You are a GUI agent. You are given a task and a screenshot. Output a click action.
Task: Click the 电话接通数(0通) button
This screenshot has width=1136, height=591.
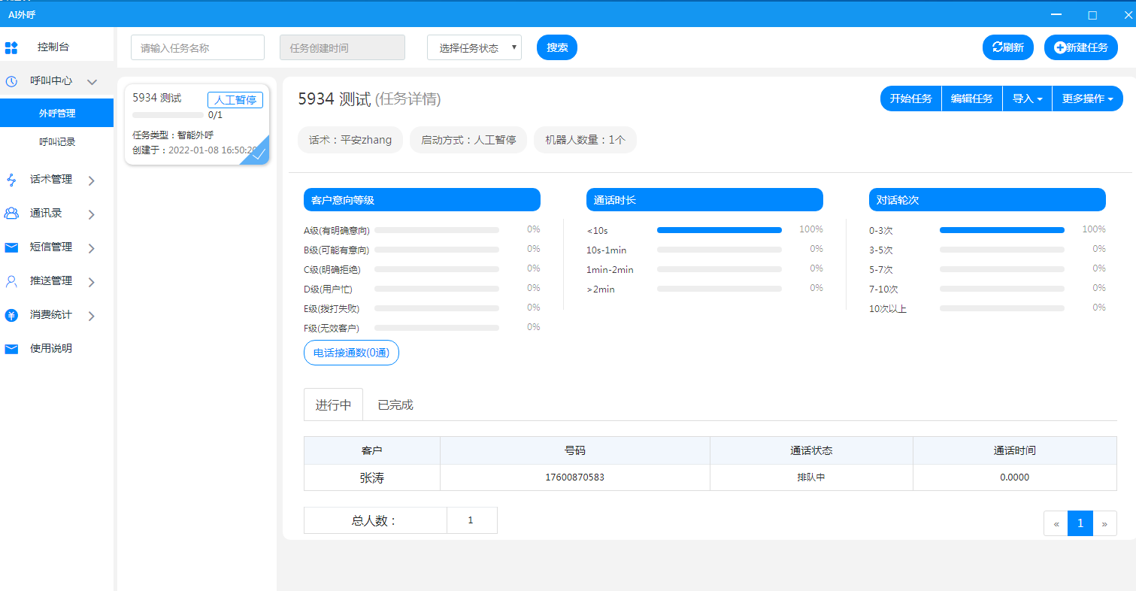(351, 353)
